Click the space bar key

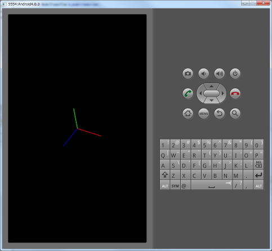(x=211, y=185)
